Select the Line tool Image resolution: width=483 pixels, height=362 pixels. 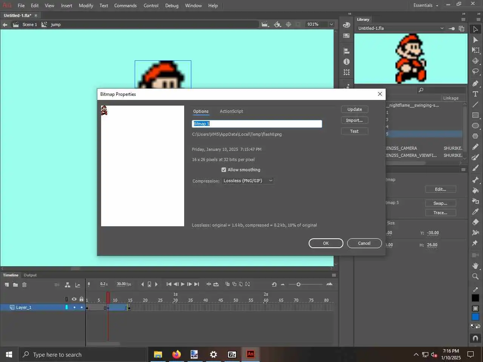coord(475,104)
